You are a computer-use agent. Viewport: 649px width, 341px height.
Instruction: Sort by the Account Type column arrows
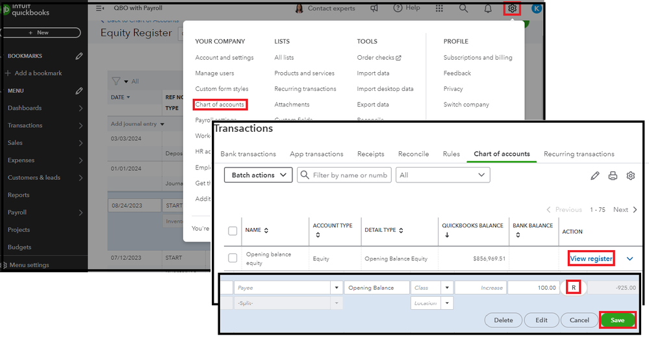(318, 235)
